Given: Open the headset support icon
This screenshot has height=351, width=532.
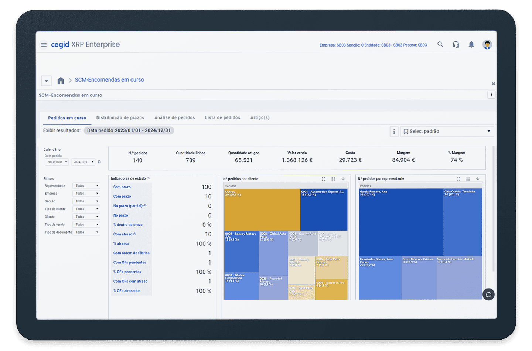Looking at the screenshot, I should (x=456, y=45).
